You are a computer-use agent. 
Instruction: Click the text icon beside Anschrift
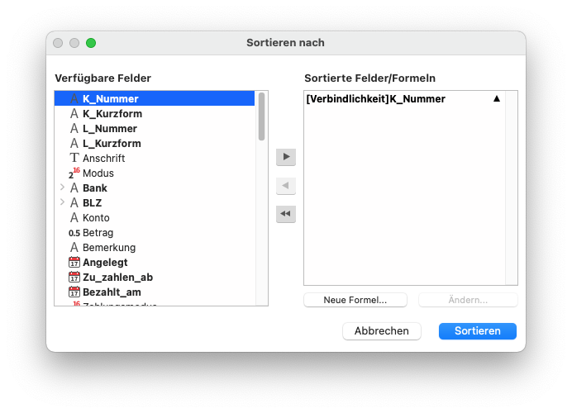point(74,158)
